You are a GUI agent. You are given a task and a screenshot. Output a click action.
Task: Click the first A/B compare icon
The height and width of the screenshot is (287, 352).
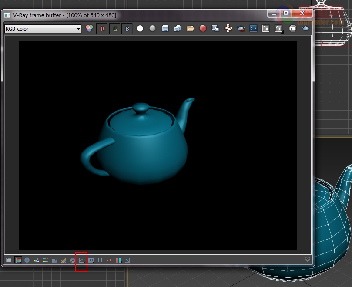(x=266, y=29)
